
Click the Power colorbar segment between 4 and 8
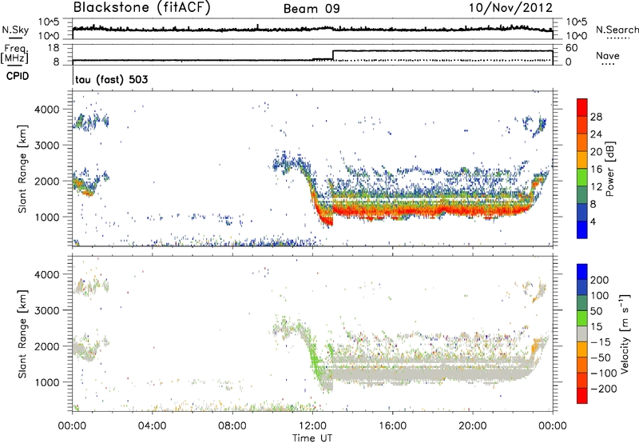[x=582, y=213]
